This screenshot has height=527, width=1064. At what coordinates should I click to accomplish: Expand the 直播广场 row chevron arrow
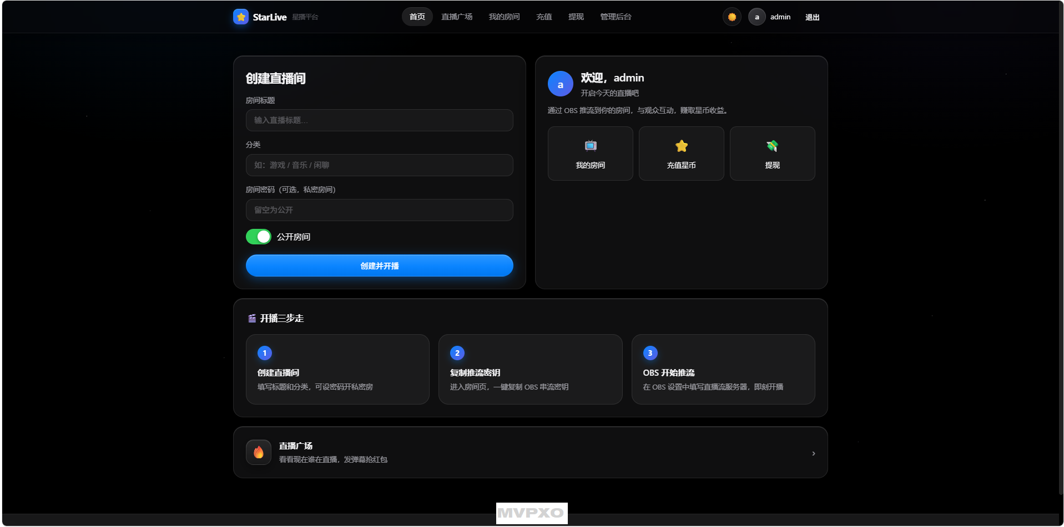[814, 453]
